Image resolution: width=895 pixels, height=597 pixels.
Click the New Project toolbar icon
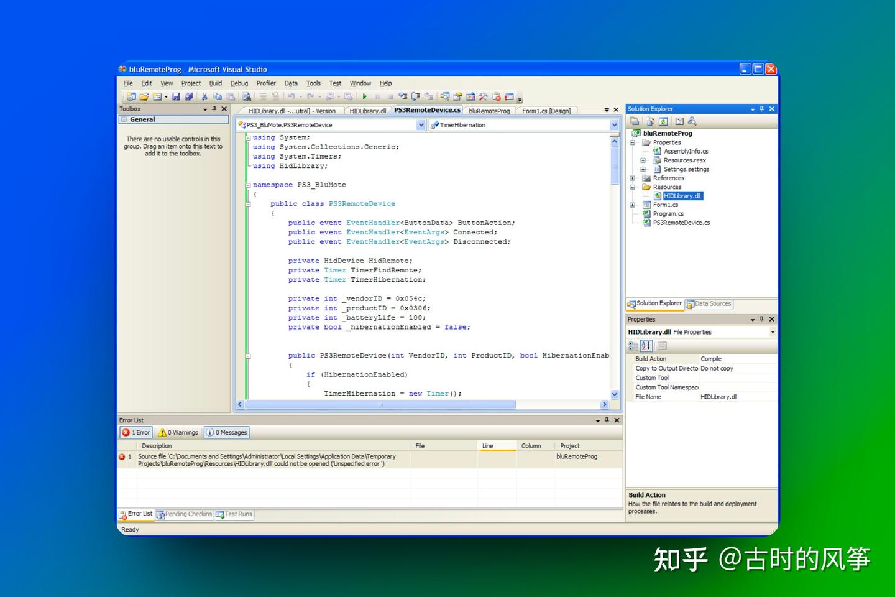coord(131,96)
